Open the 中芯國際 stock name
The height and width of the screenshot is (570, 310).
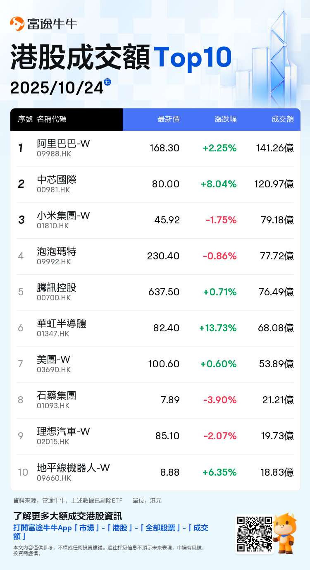tap(57, 180)
